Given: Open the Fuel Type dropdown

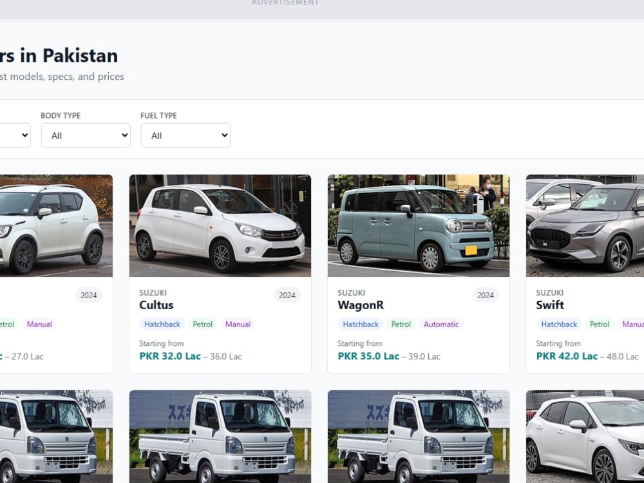Looking at the screenshot, I should pyautogui.click(x=185, y=135).
